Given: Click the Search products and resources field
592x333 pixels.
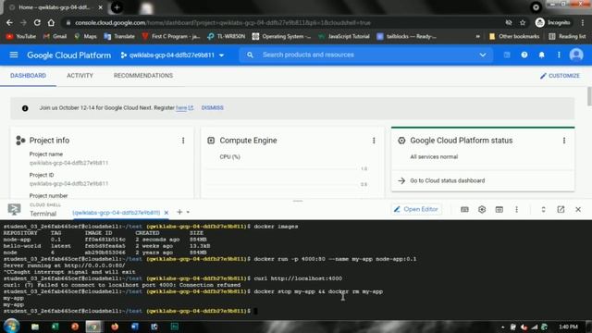Looking at the screenshot, I should (365, 55).
